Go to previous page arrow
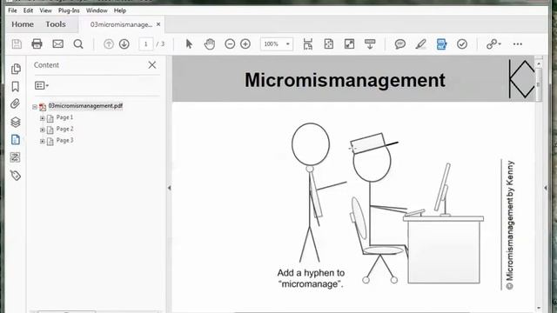 point(108,44)
